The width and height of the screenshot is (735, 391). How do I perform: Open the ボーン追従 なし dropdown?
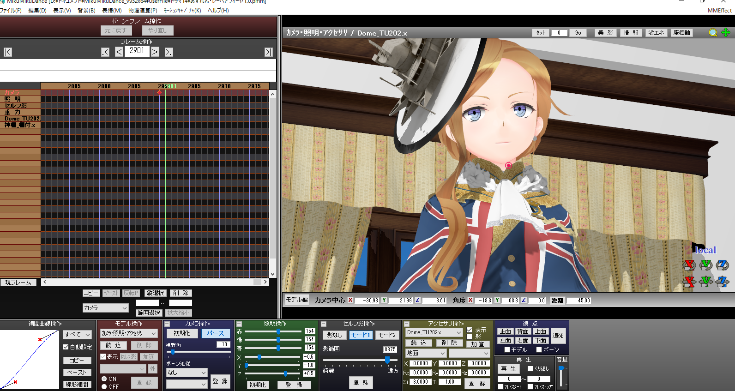click(x=187, y=372)
